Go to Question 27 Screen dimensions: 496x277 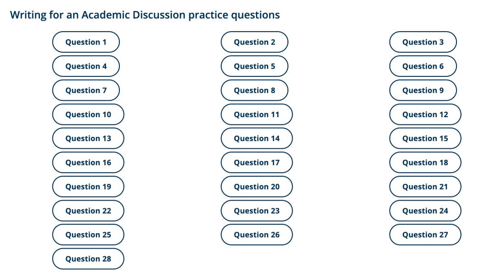pyautogui.click(x=425, y=235)
